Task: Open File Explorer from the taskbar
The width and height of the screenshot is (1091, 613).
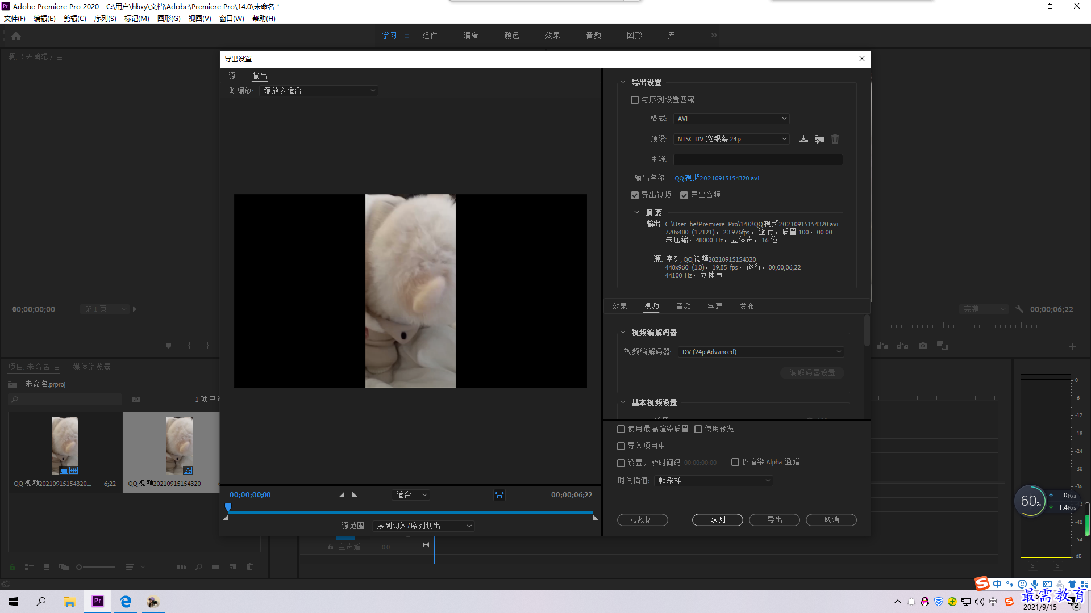Action: click(69, 602)
